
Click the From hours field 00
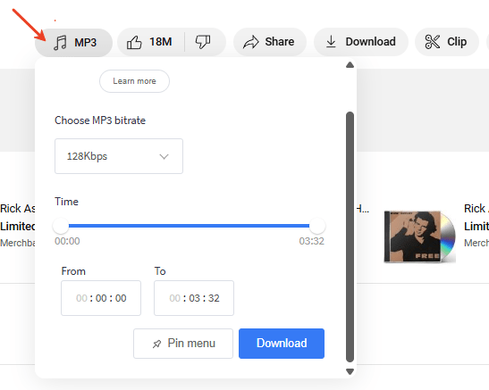(81, 298)
